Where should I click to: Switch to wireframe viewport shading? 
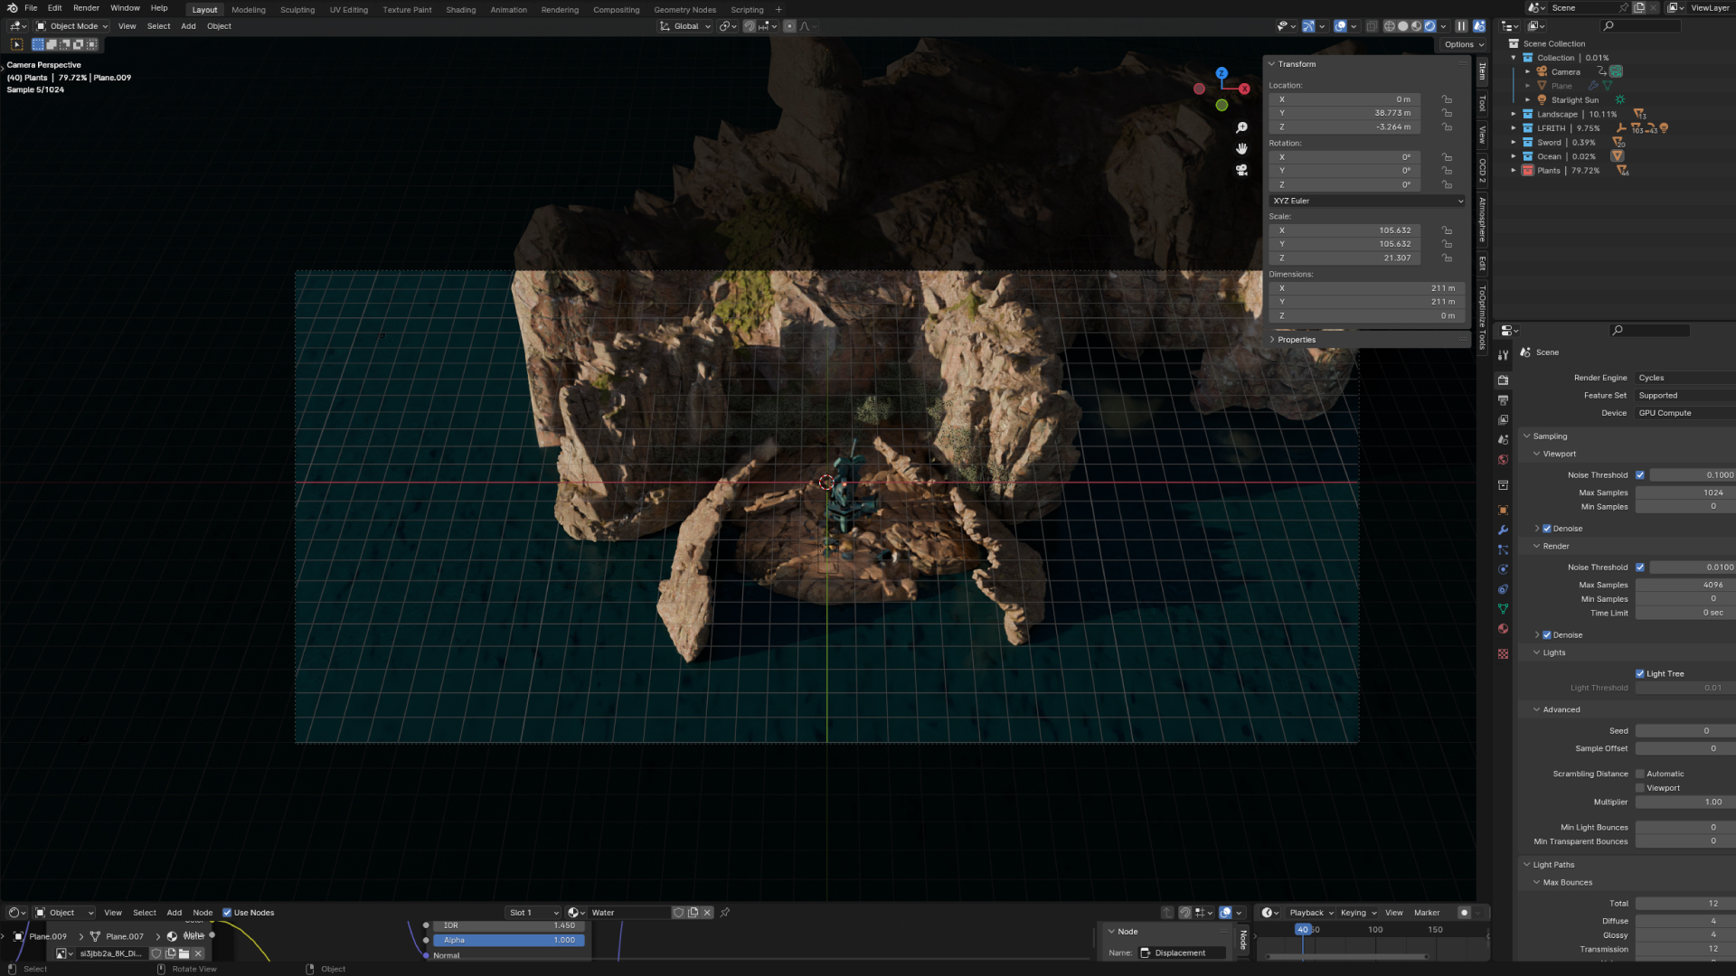coord(1390,26)
